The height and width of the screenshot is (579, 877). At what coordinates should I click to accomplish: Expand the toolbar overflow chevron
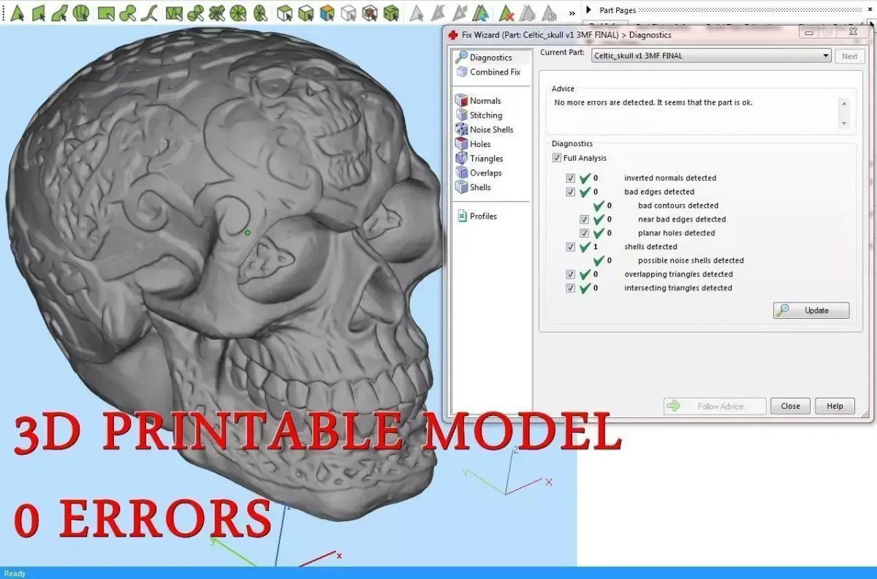click(572, 13)
